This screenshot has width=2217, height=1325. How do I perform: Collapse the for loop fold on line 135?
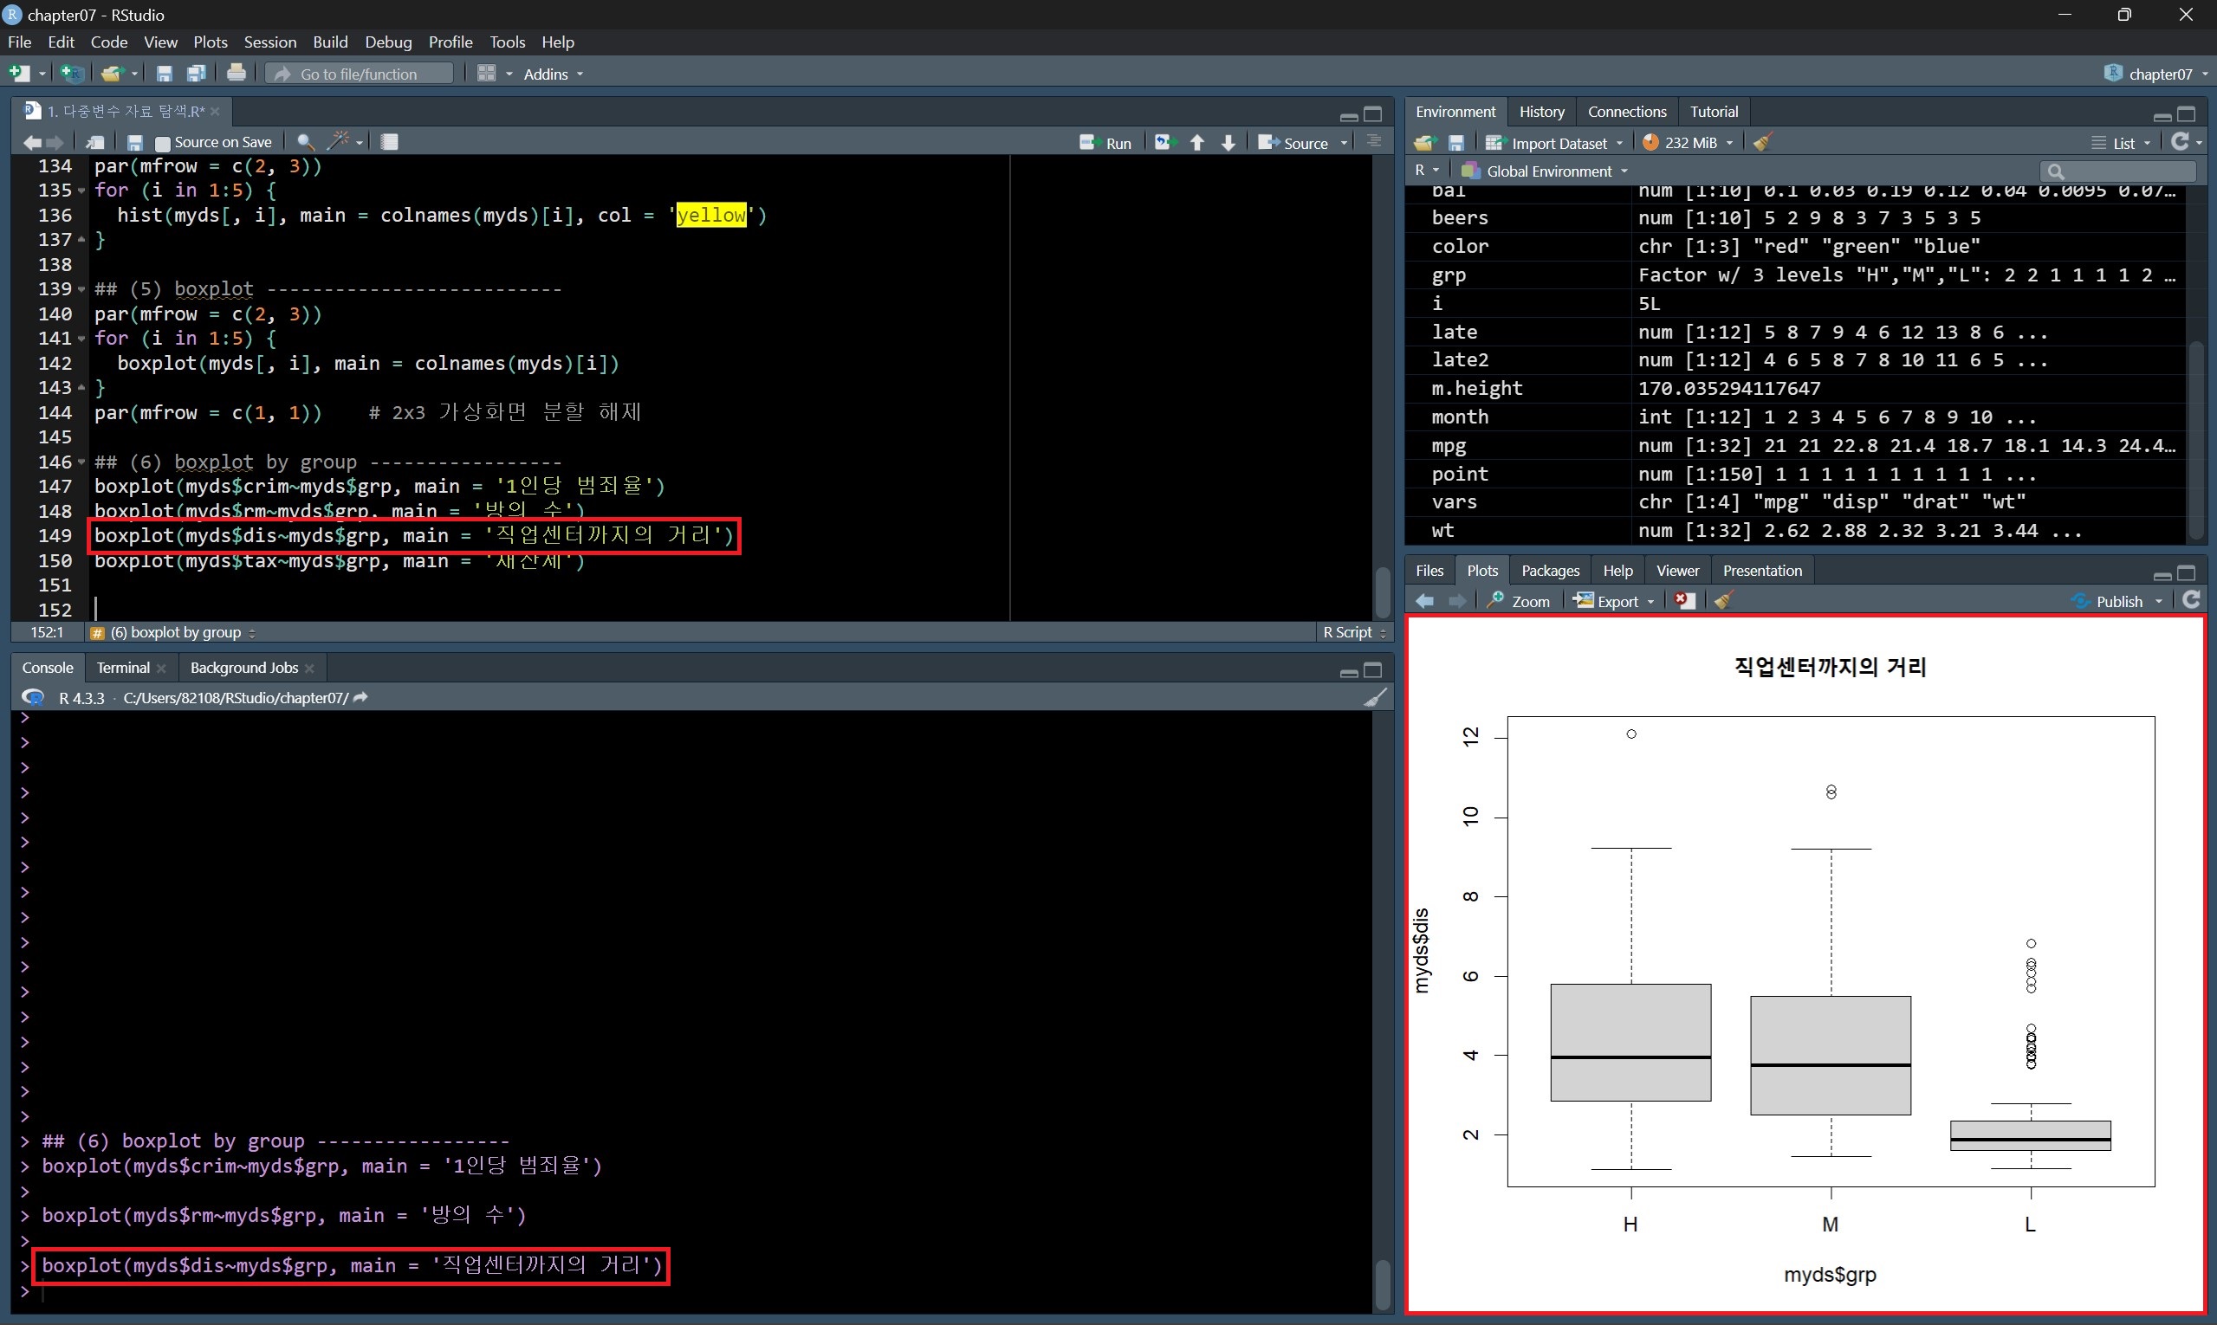[x=81, y=191]
